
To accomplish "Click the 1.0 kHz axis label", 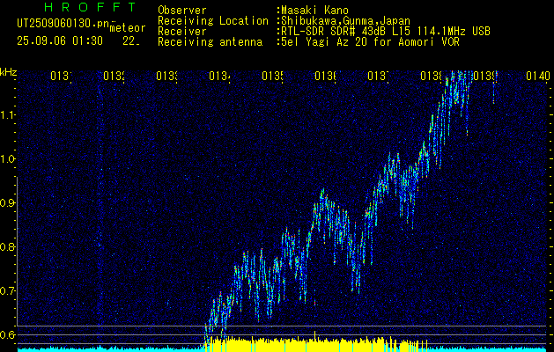I will tap(8, 159).
